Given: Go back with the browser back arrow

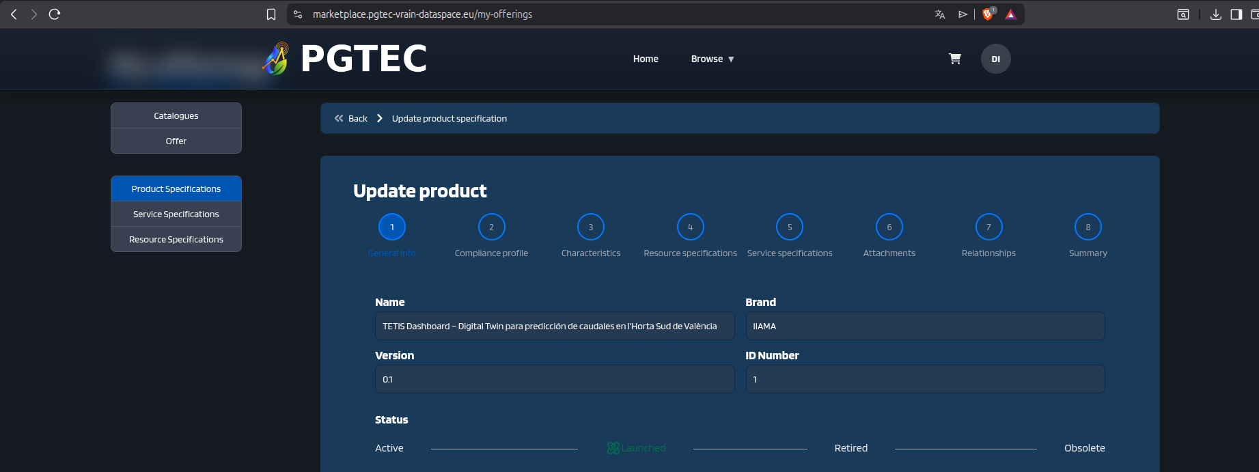Looking at the screenshot, I should point(14,14).
